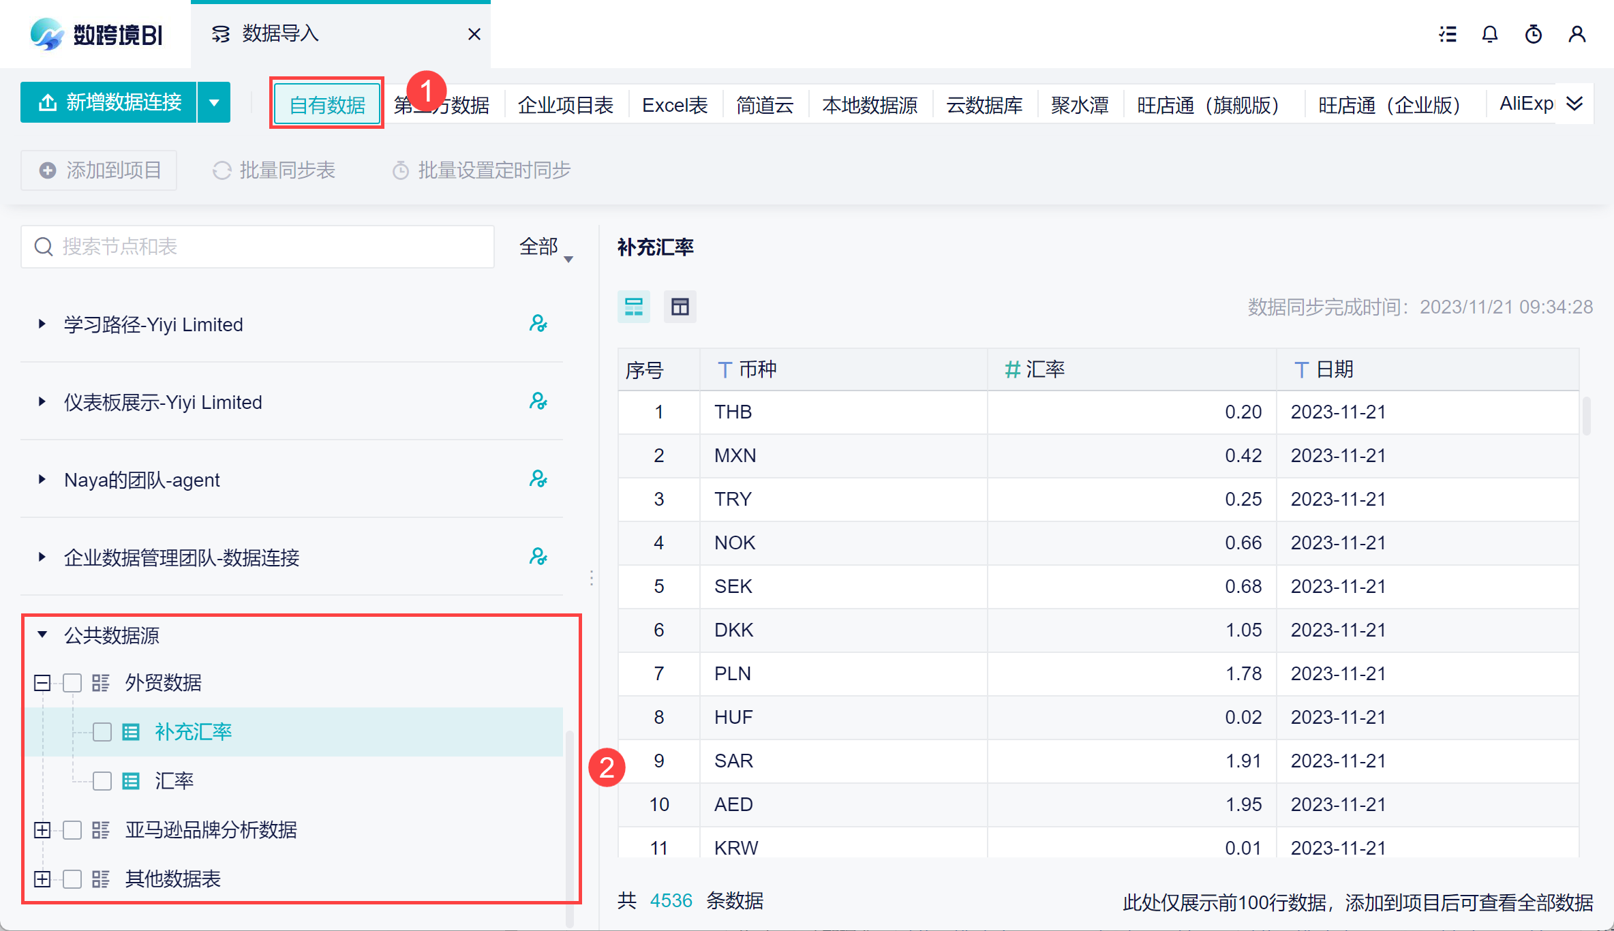
Task: Collapse the 公共数据源 group
Action: [x=42, y=635]
